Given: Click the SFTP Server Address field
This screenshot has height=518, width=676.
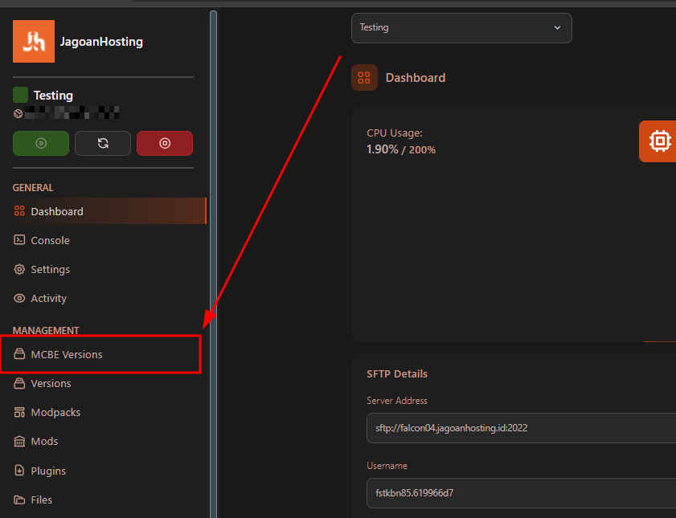Looking at the screenshot, I should click(519, 428).
